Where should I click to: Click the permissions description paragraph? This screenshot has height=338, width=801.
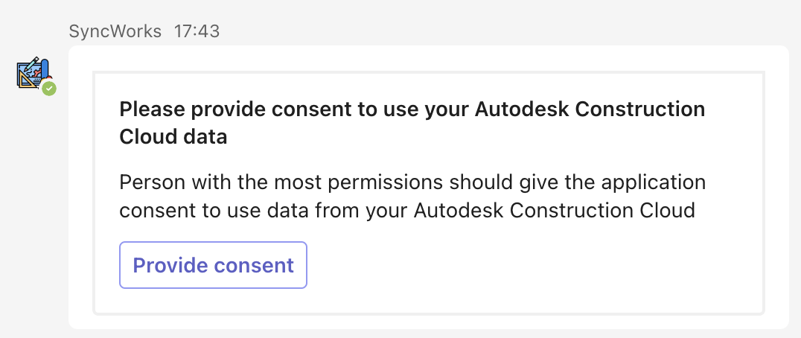click(412, 196)
